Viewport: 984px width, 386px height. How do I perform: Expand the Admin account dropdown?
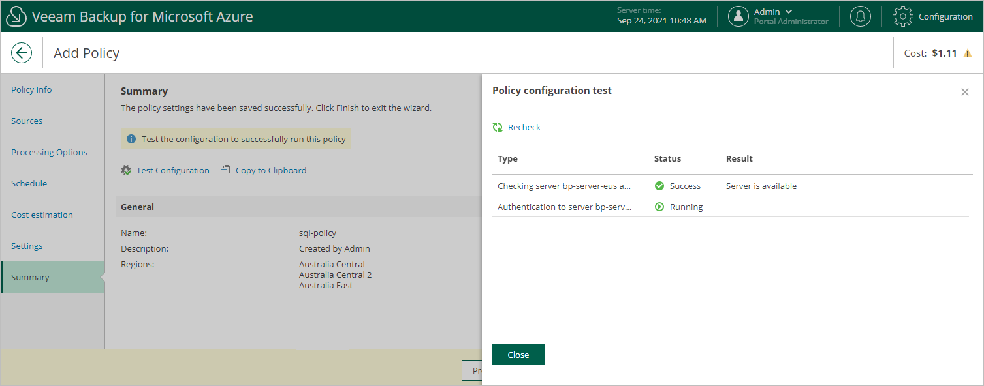789,12
